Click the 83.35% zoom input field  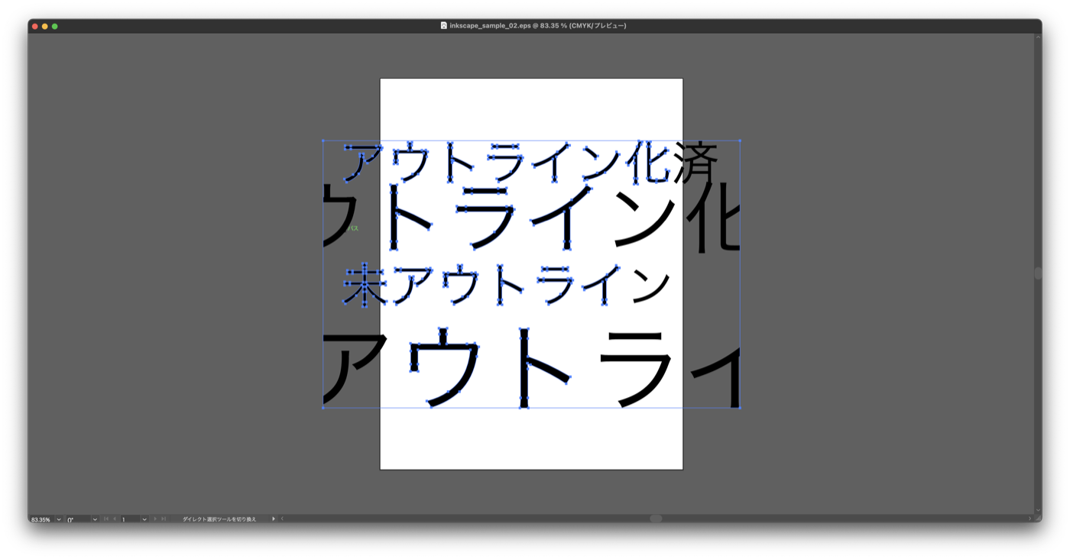point(41,519)
